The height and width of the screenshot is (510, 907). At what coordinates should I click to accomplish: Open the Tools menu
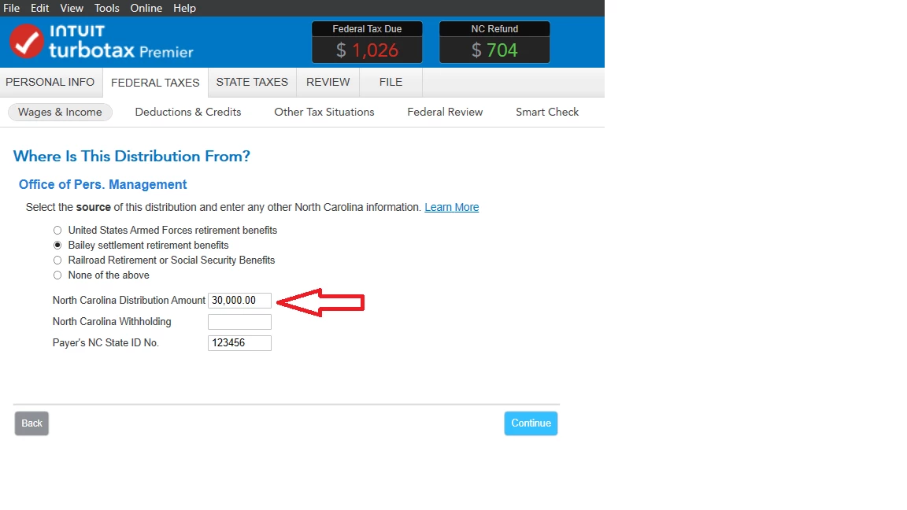coord(106,8)
